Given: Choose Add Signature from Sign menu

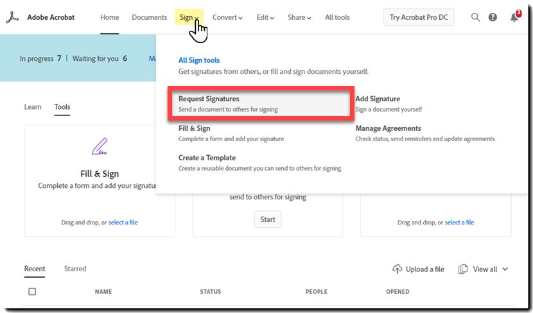Looking at the screenshot, I should 389,103.
